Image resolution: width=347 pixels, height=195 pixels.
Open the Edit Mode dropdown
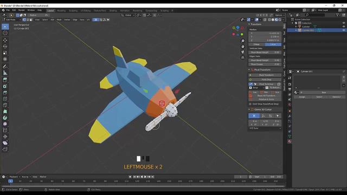[x=11, y=19]
